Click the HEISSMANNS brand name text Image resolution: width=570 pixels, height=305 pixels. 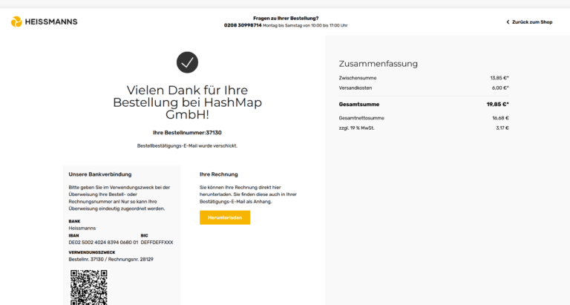(51, 22)
